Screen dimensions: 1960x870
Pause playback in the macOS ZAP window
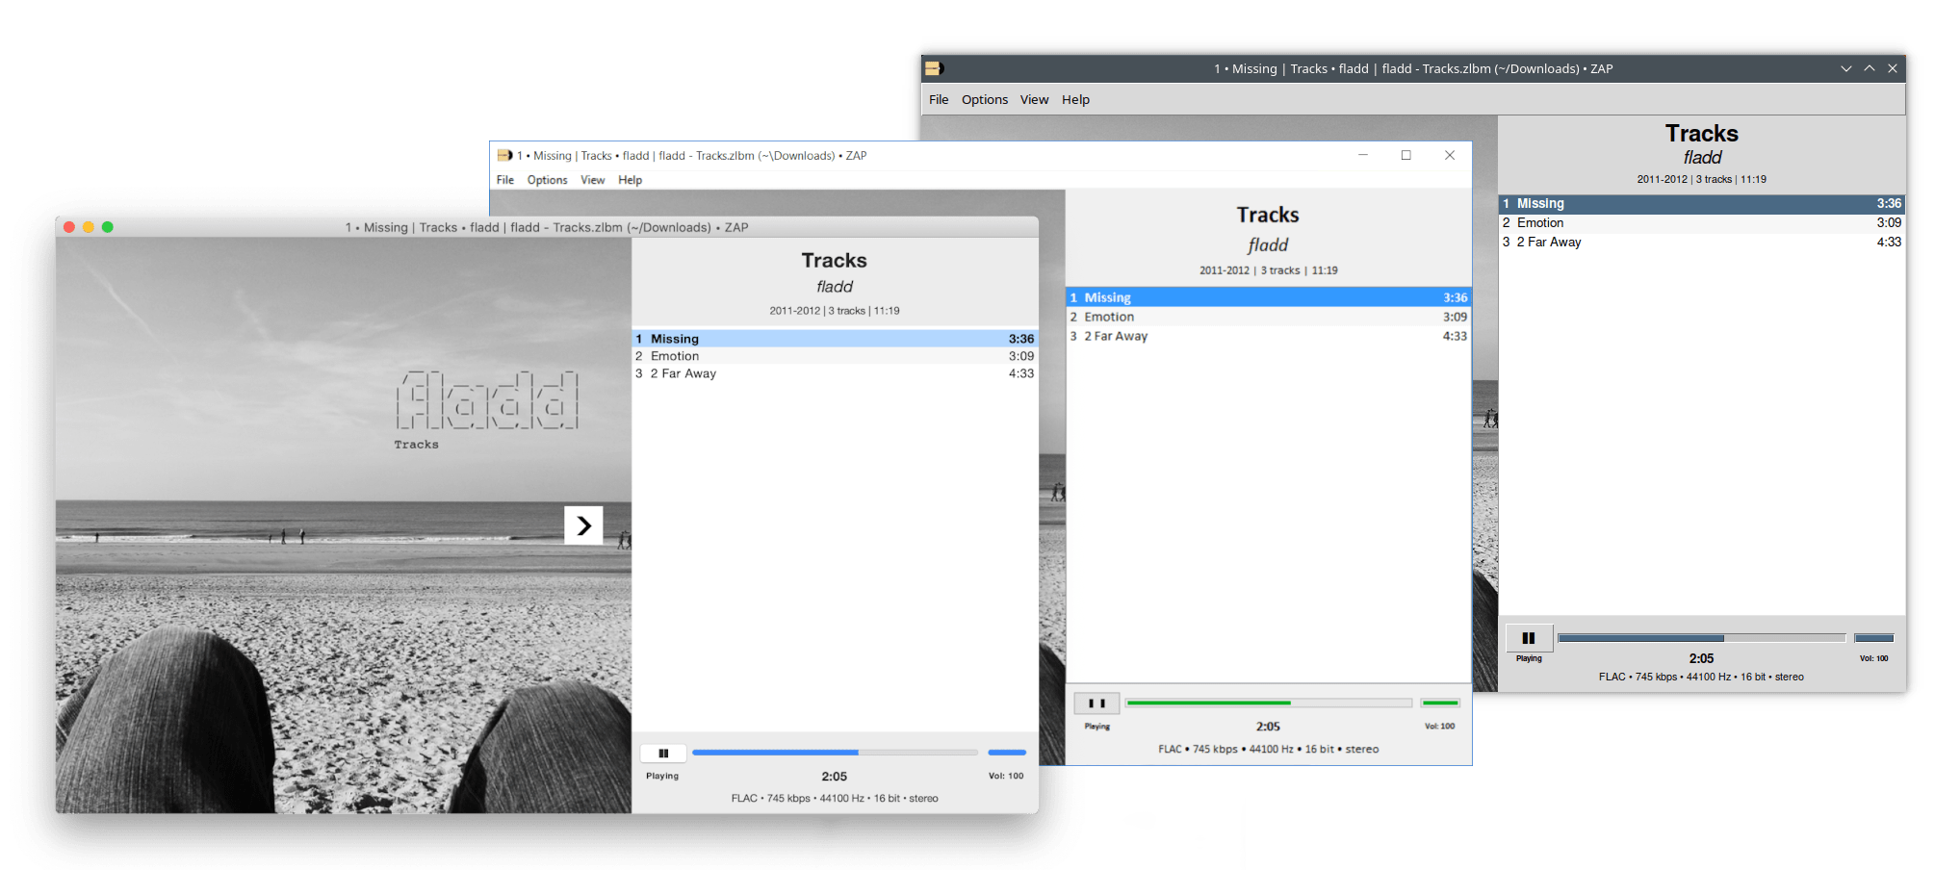pyautogui.click(x=663, y=754)
